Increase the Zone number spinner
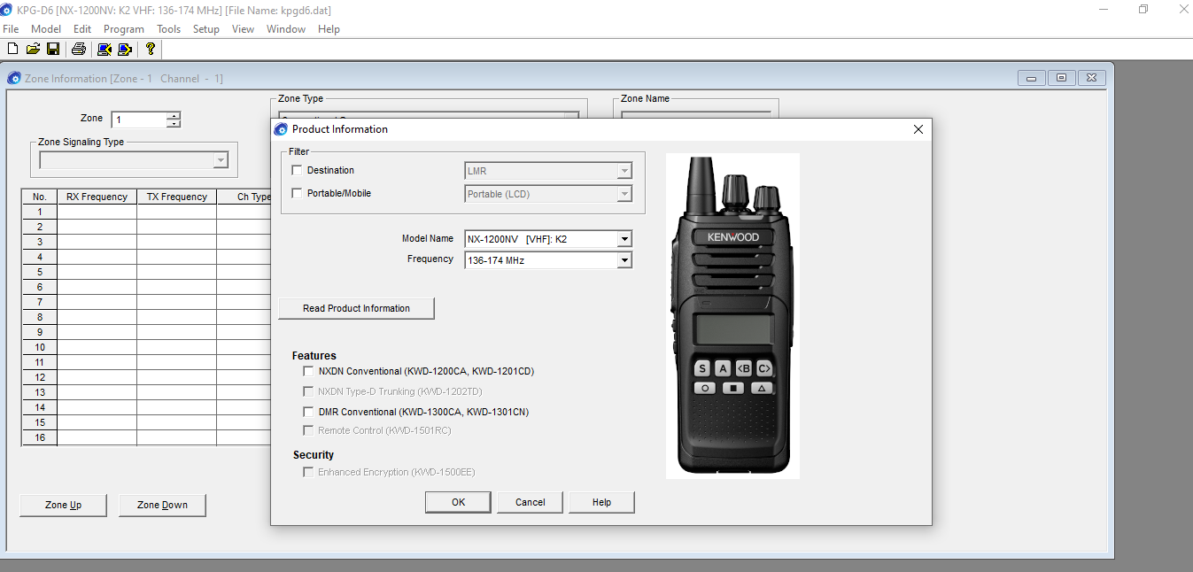This screenshot has width=1193, height=572. [174, 115]
